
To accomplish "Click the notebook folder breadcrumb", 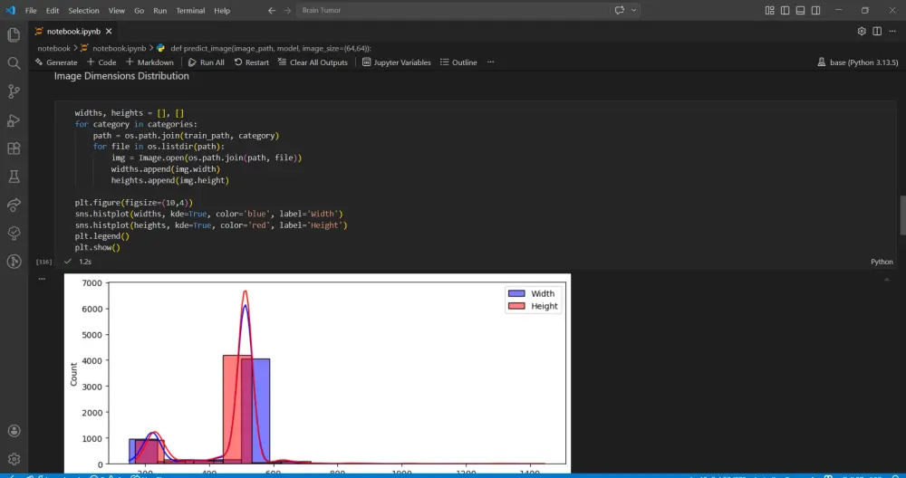I will tap(53, 49).
